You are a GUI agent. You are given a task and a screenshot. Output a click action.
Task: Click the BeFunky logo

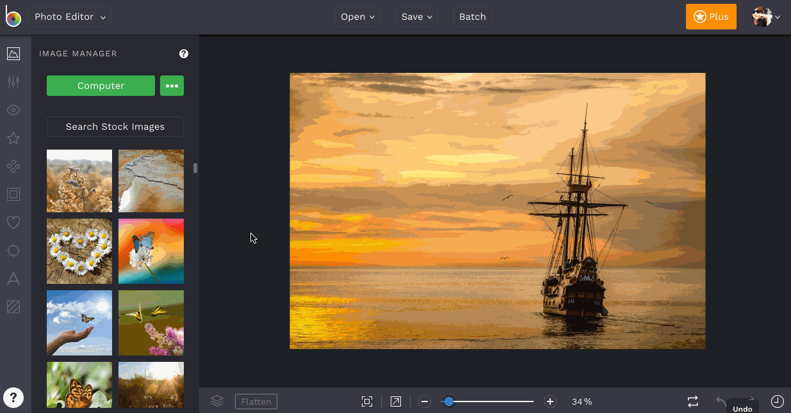[x=13, y=17]
